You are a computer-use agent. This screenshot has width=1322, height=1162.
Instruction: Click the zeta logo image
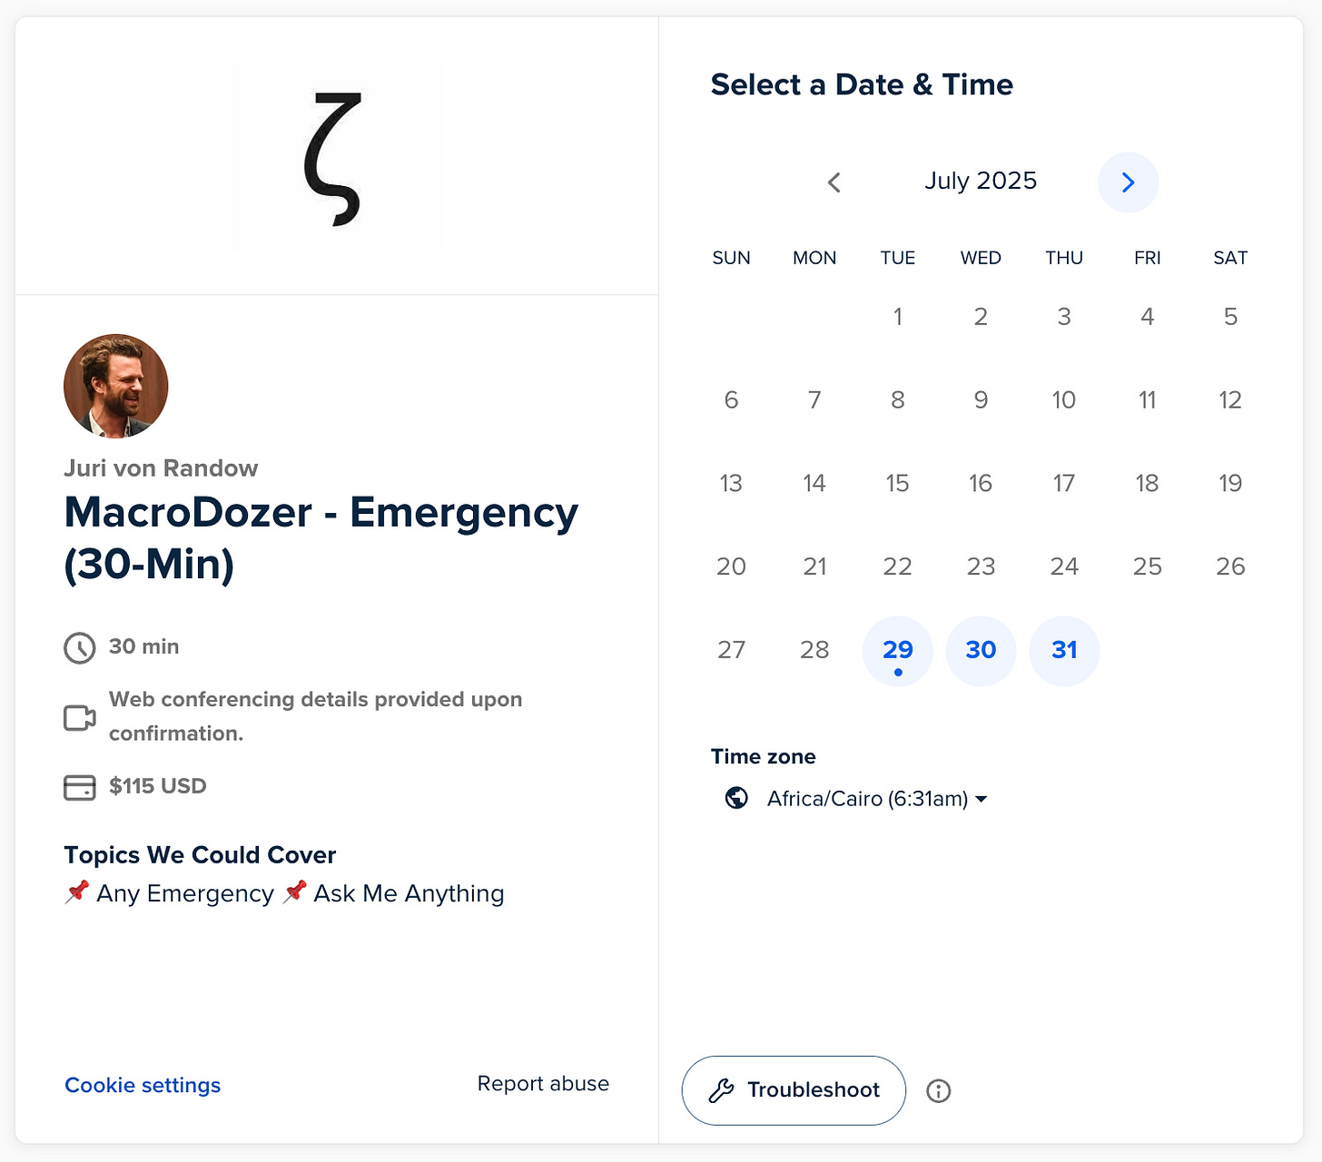(x=333, y=158)
